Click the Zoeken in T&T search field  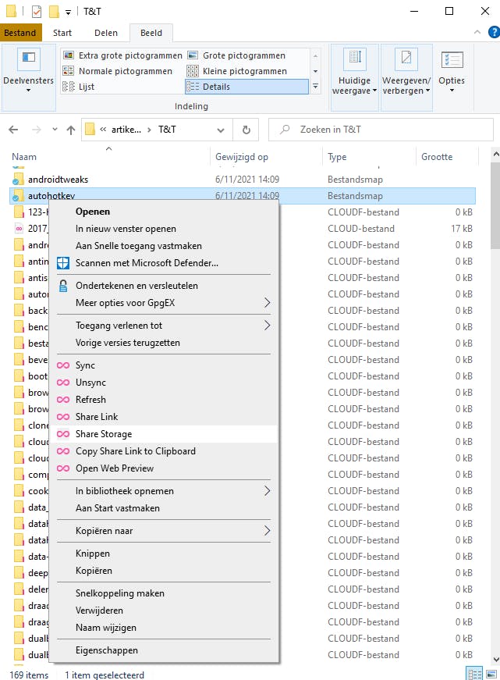coord(382,130)
